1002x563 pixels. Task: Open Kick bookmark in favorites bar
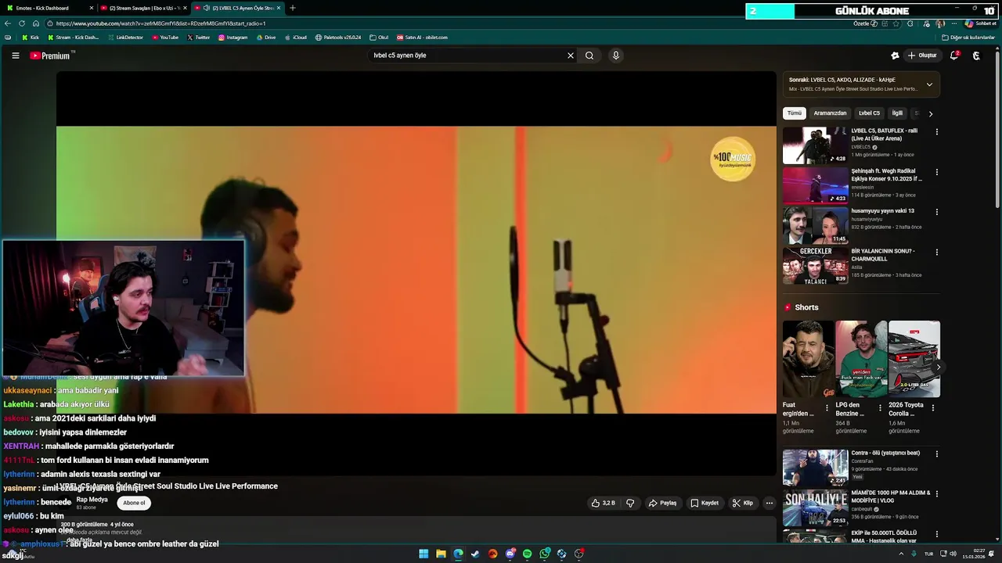click(31, 38)
